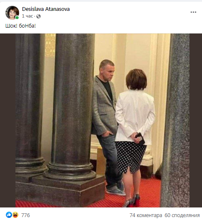
Task: Click the blue thumbs-up Like reaction icon
Action: (9, 215)
